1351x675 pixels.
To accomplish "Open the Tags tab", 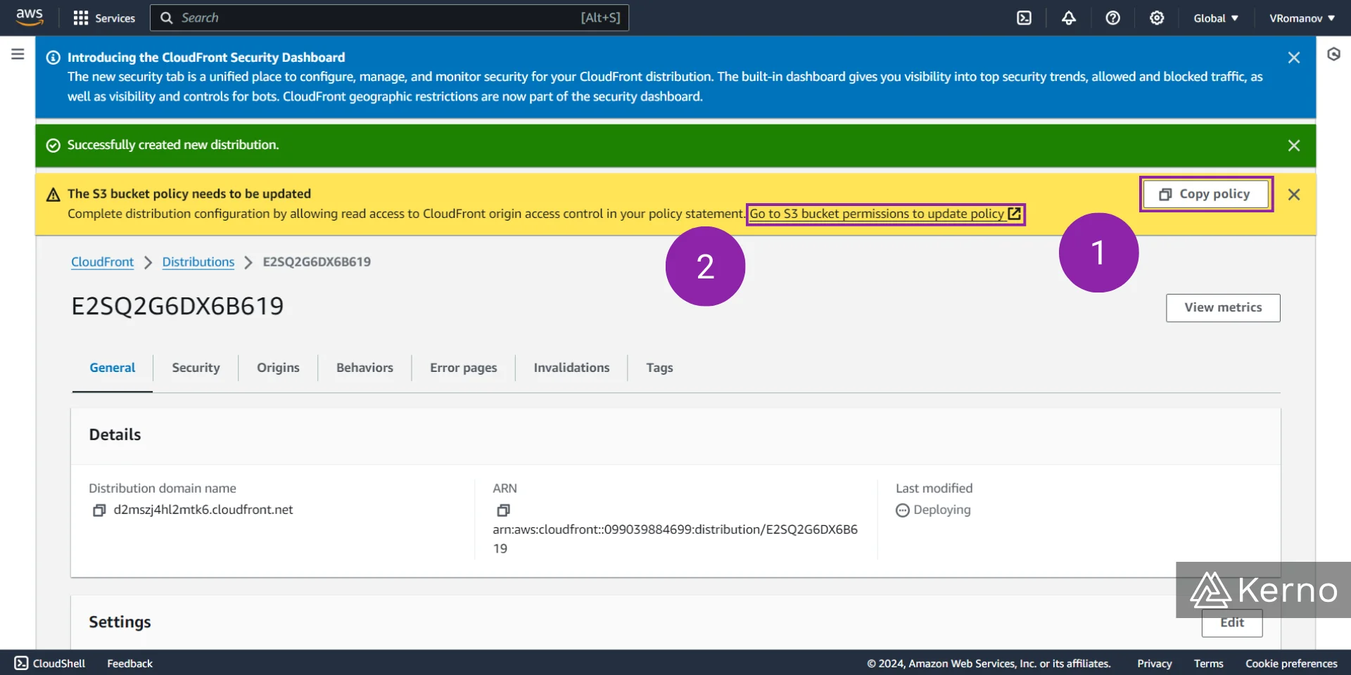I will point(659,368).
